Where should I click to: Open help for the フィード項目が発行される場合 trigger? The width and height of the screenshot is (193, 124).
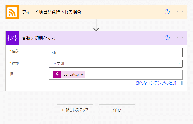coord(167,12)
